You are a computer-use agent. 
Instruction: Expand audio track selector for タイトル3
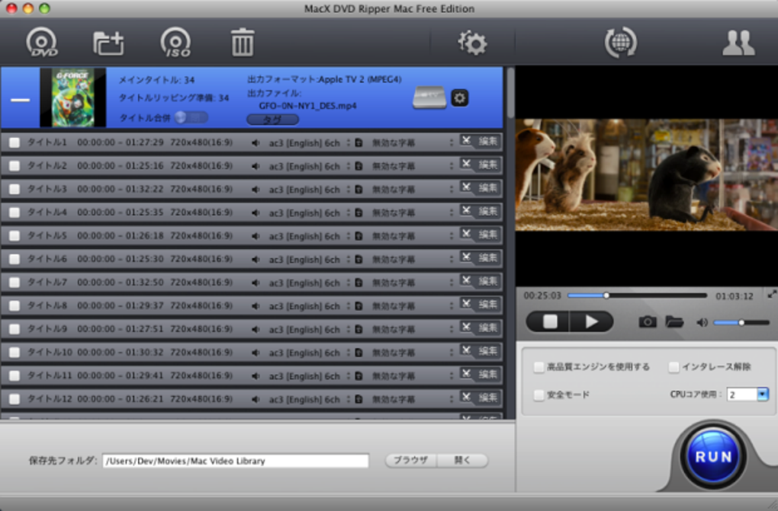[x=349, y=190]
